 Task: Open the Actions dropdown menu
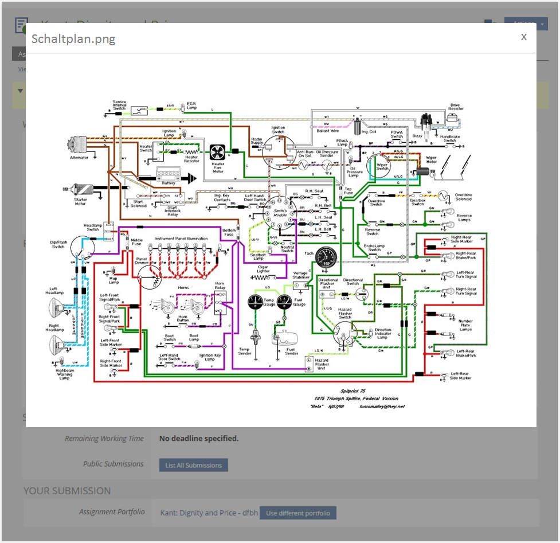coord(526,24)
